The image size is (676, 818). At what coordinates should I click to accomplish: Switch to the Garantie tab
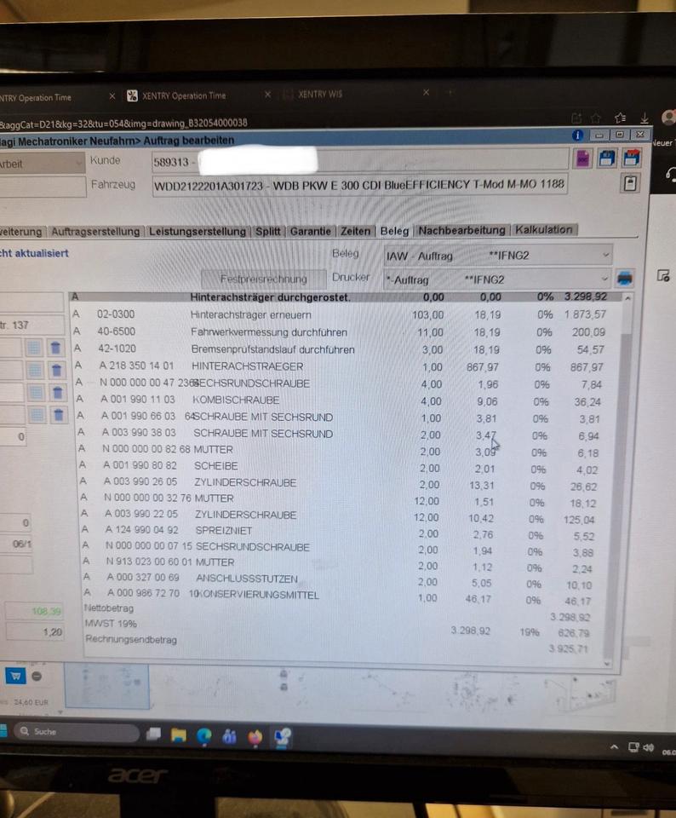(x=311, y=231)
